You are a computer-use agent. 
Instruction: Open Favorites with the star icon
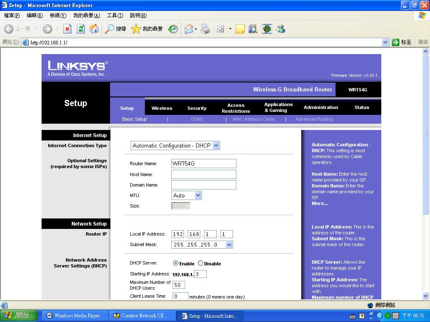[147, 29]
